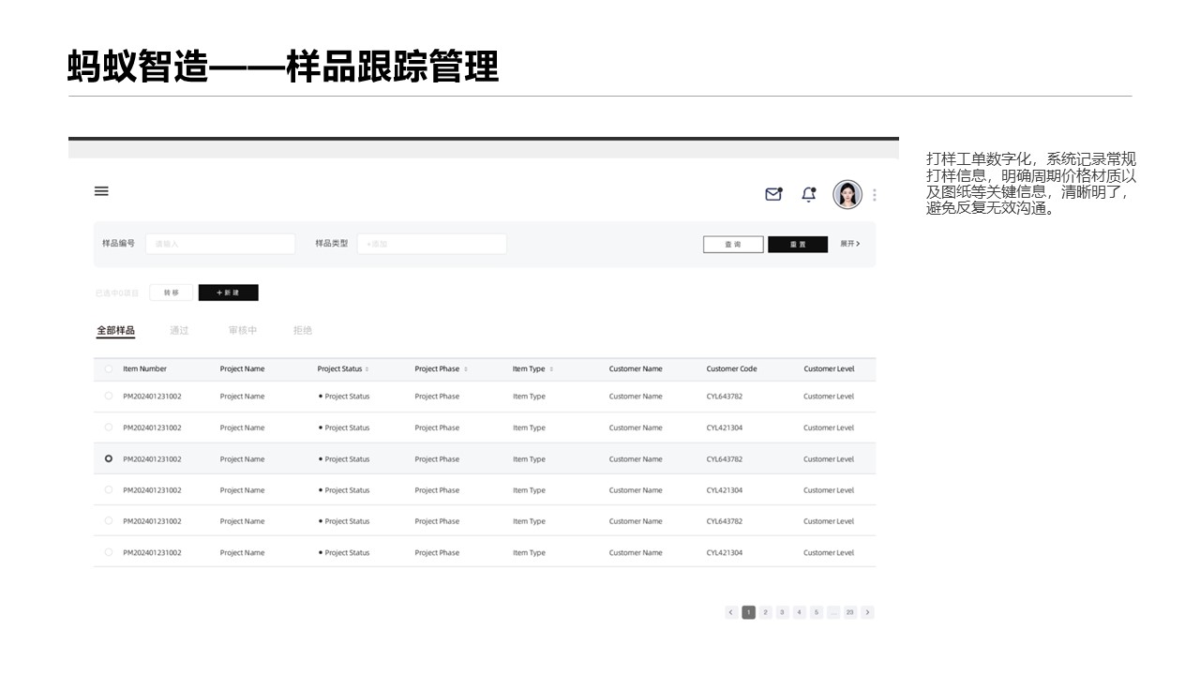Image resolution: width=1200 pixels, height=675 pixels.
Task: Click the Item Number column header
Action: (144, 369)
